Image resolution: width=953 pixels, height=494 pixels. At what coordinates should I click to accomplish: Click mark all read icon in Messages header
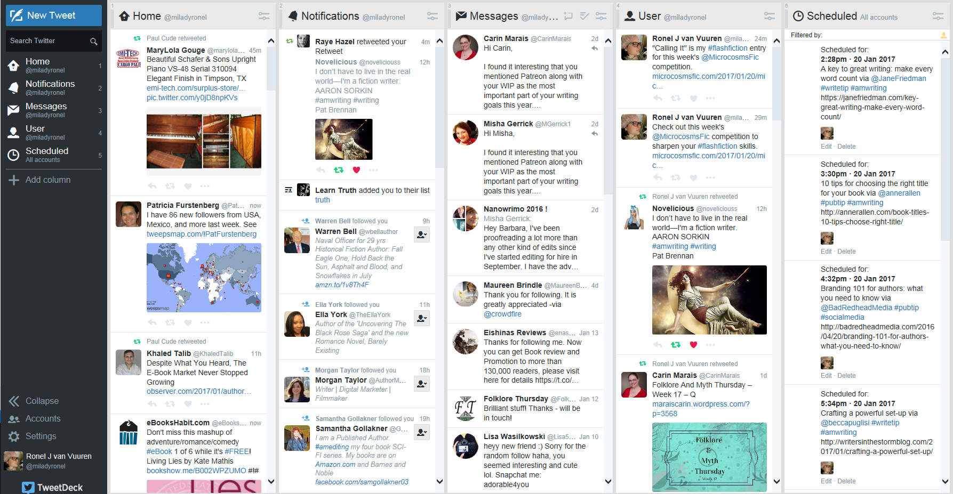tap(584, 17)
